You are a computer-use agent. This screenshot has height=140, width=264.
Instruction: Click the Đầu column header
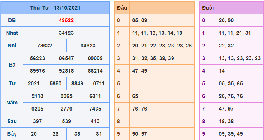pyautogui.click(x=122, y=8)
